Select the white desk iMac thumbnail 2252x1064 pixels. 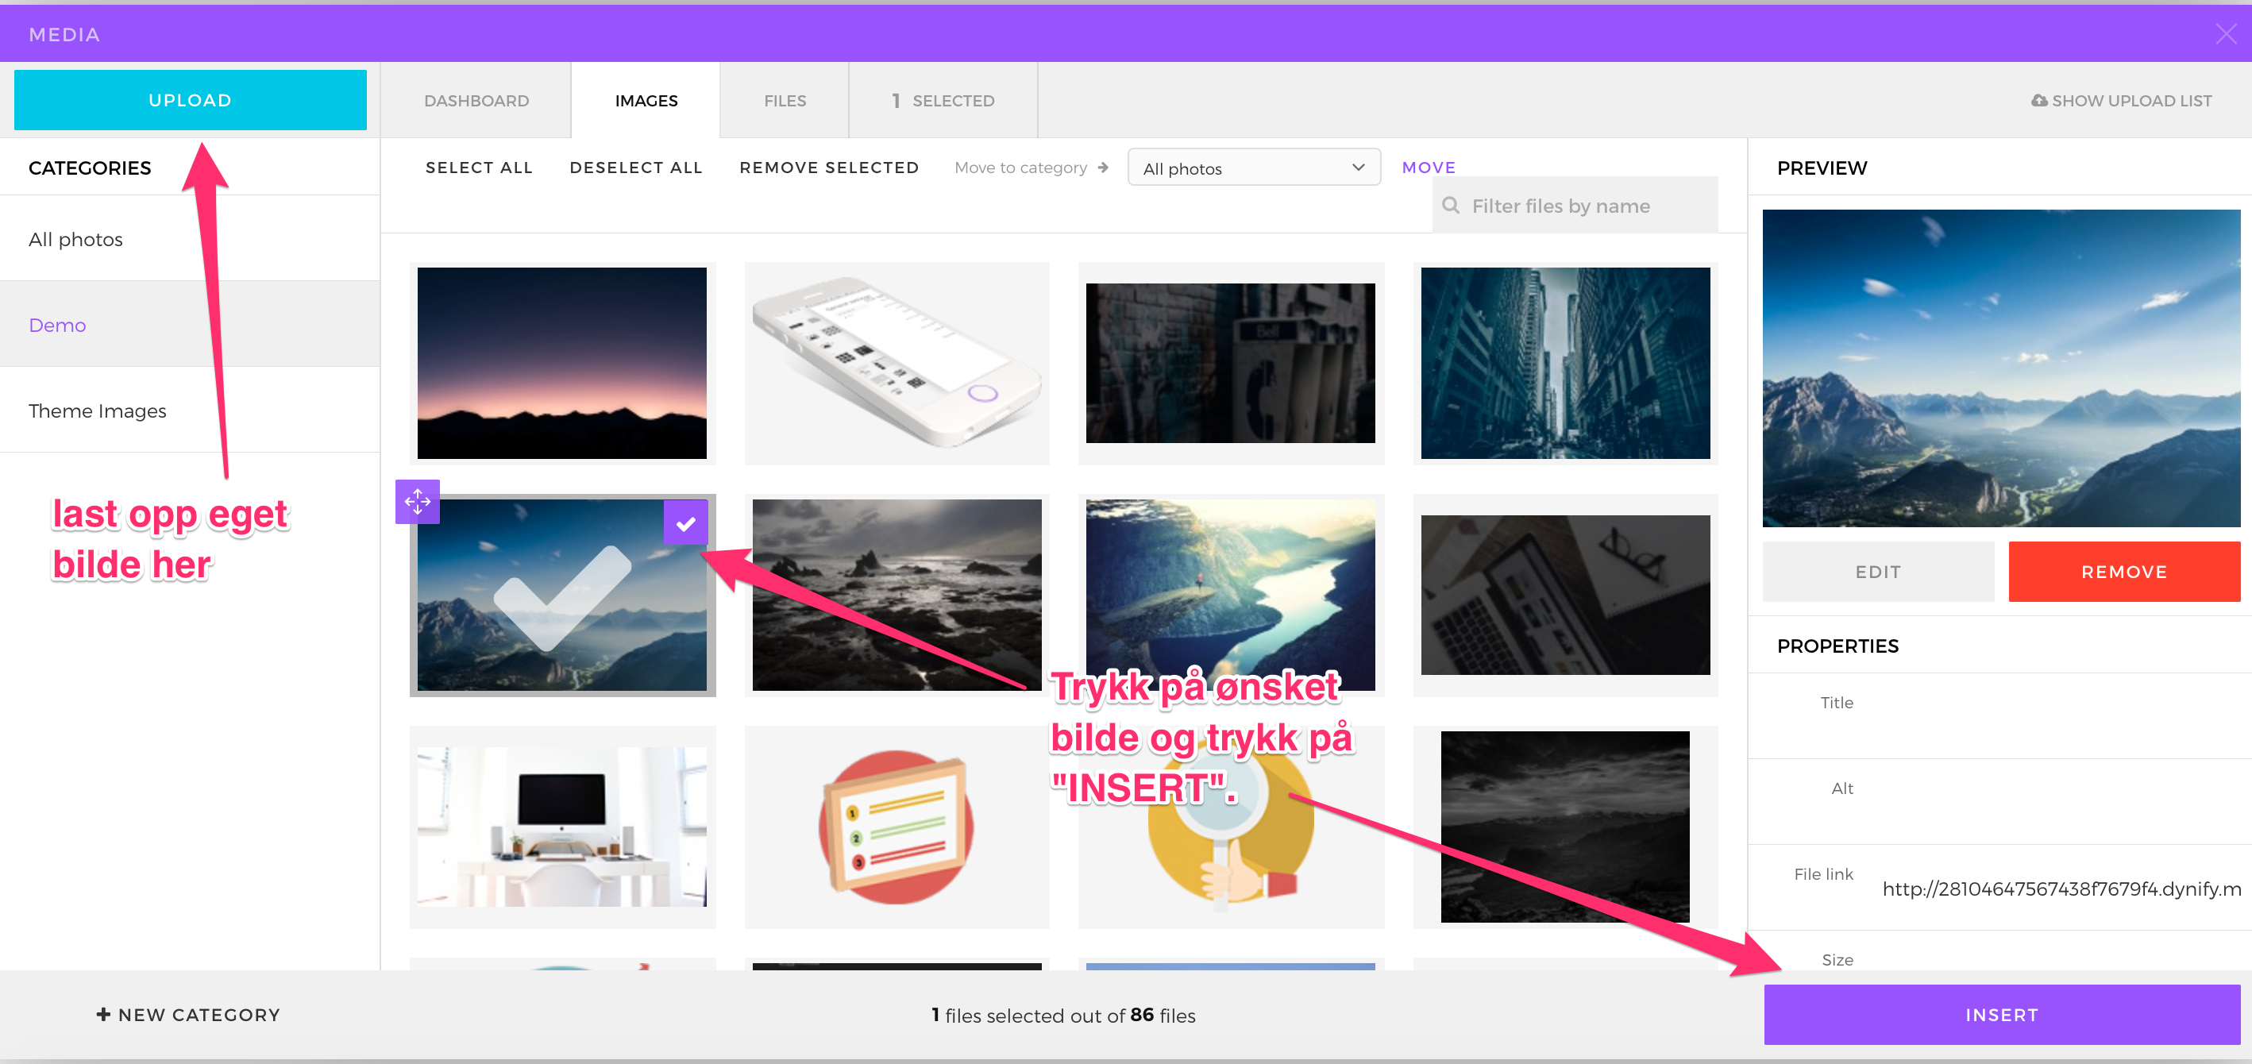coord(562,827)
